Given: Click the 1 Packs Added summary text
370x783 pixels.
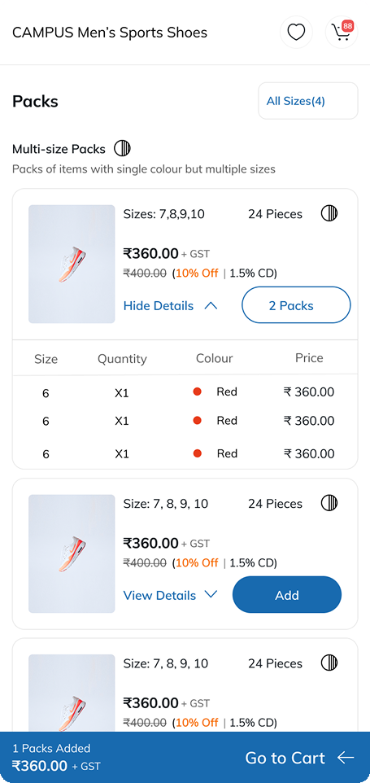Looking at the screenshot, I should tap(51, 748).
